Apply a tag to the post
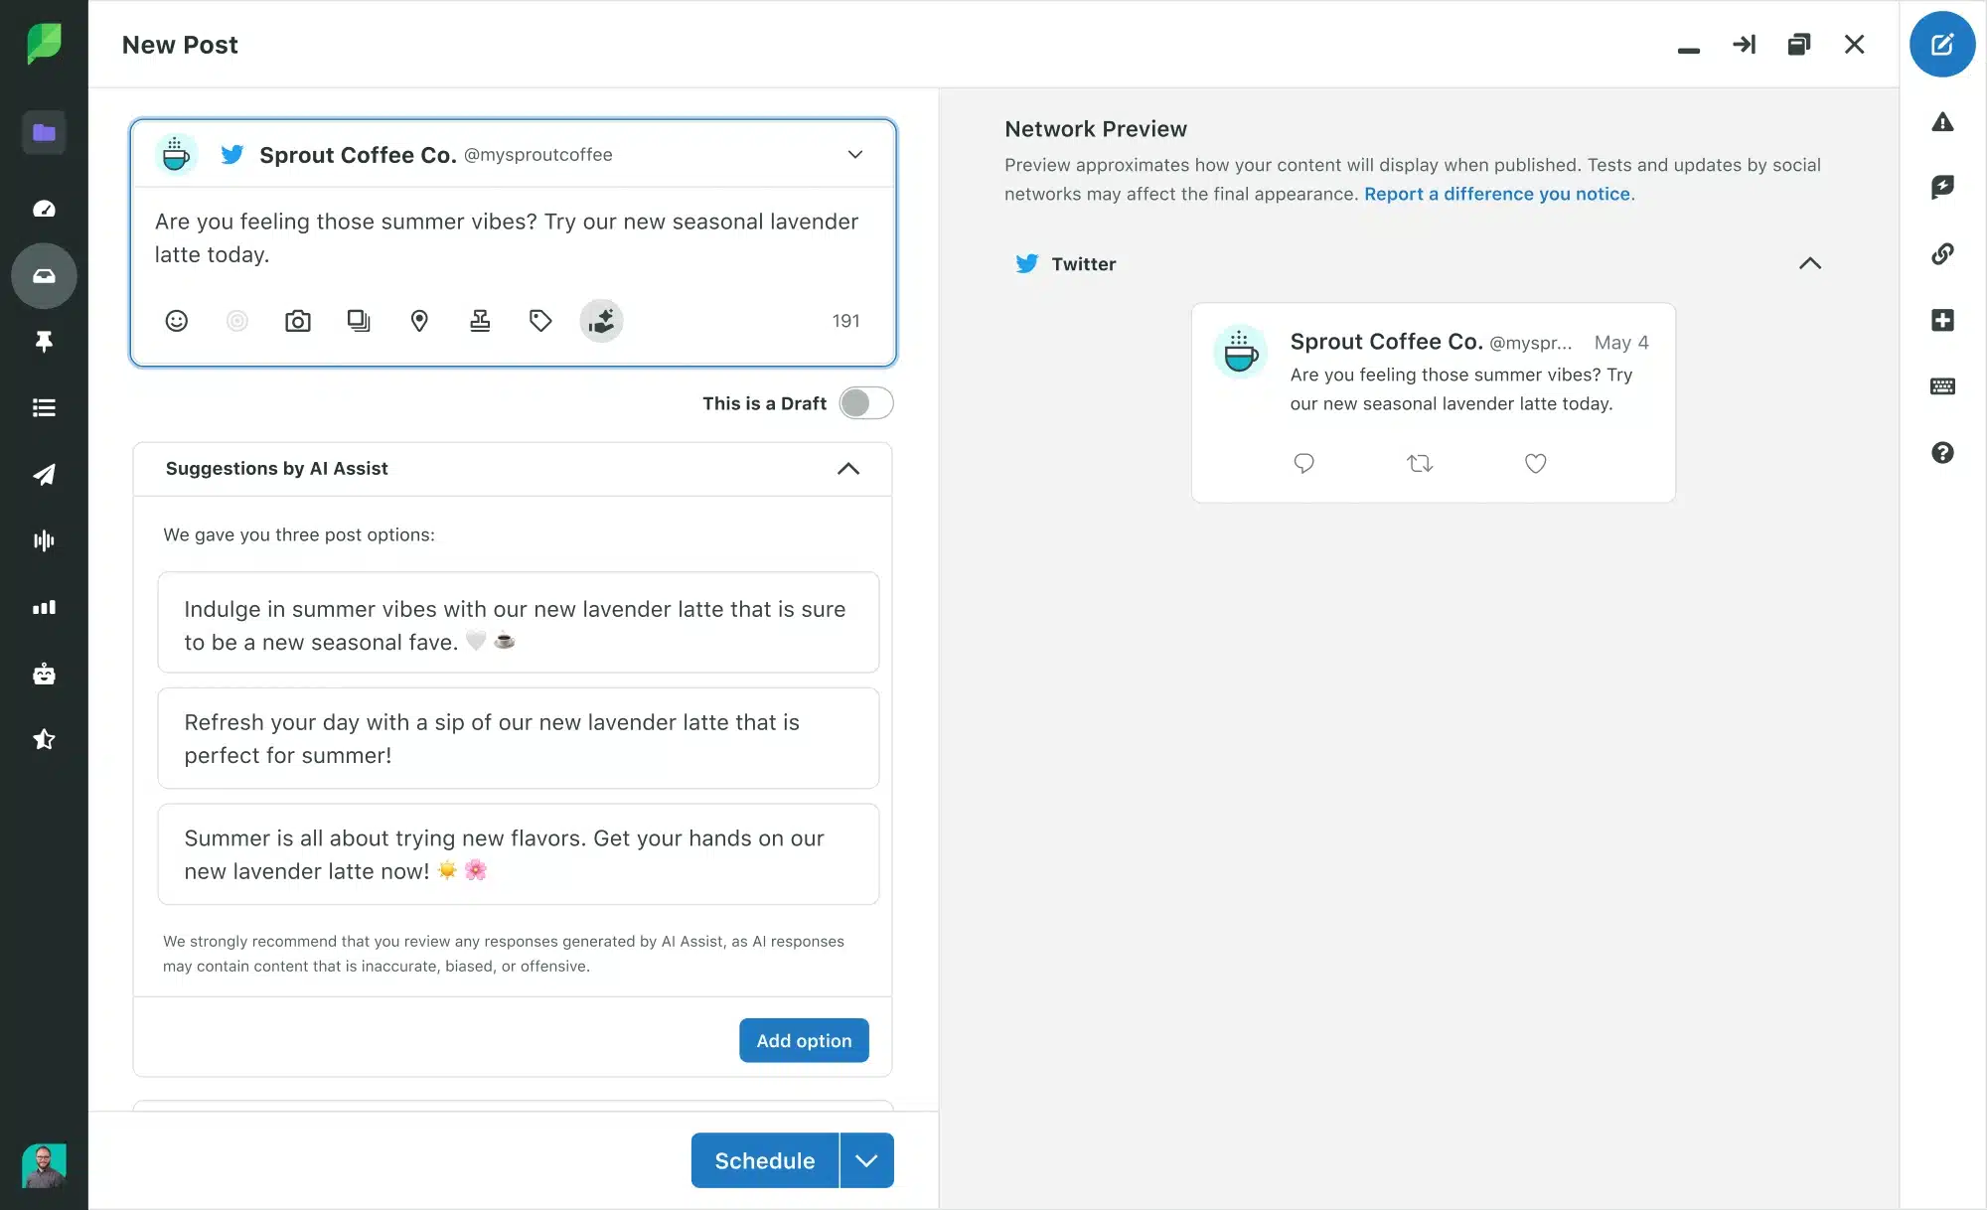 point(540,321)
